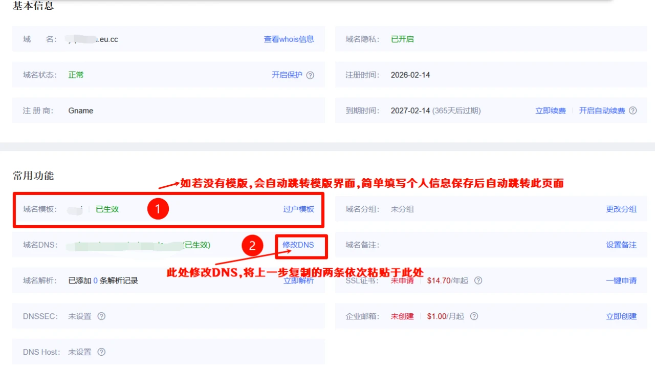Click 设置备注 to add a note
Image resolution: width=655 pixels, height=368 pixels.
click(621, 245)
